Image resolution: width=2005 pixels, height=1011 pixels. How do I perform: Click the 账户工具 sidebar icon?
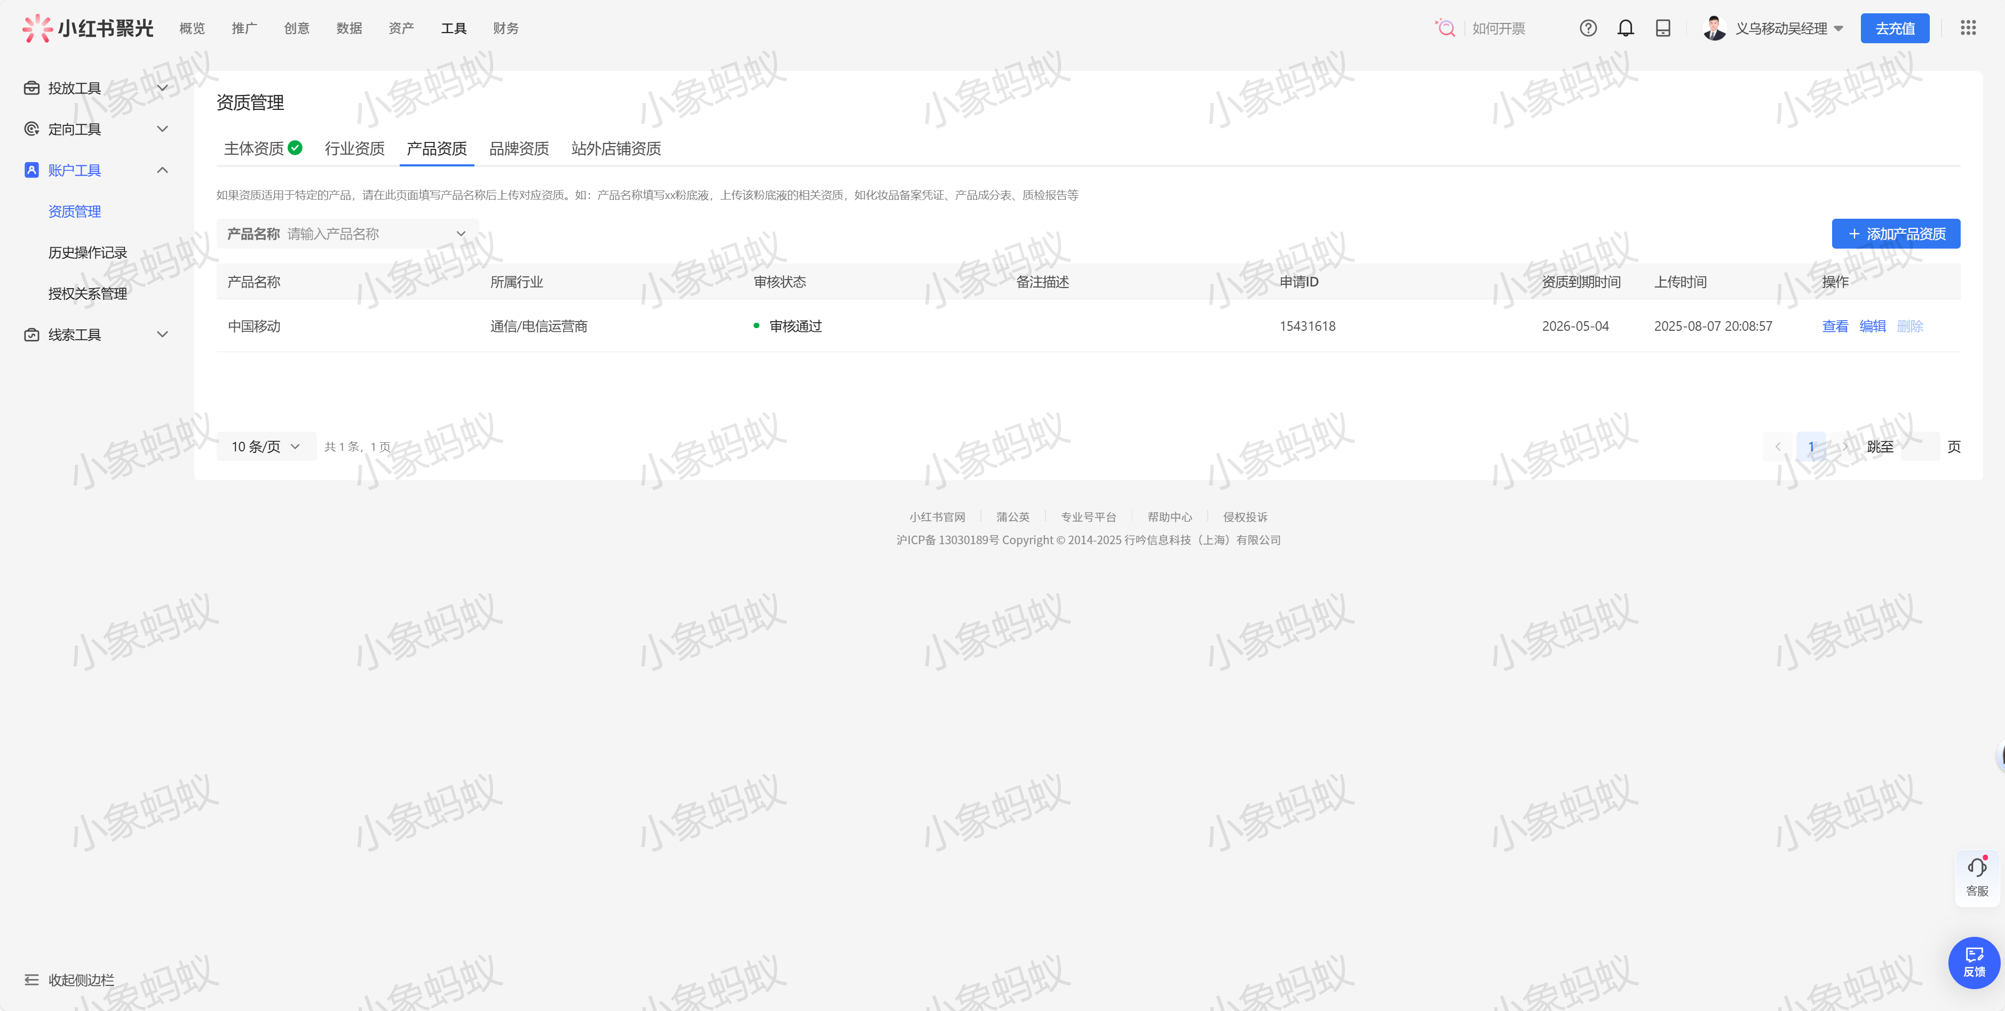(x=31, y=170)
